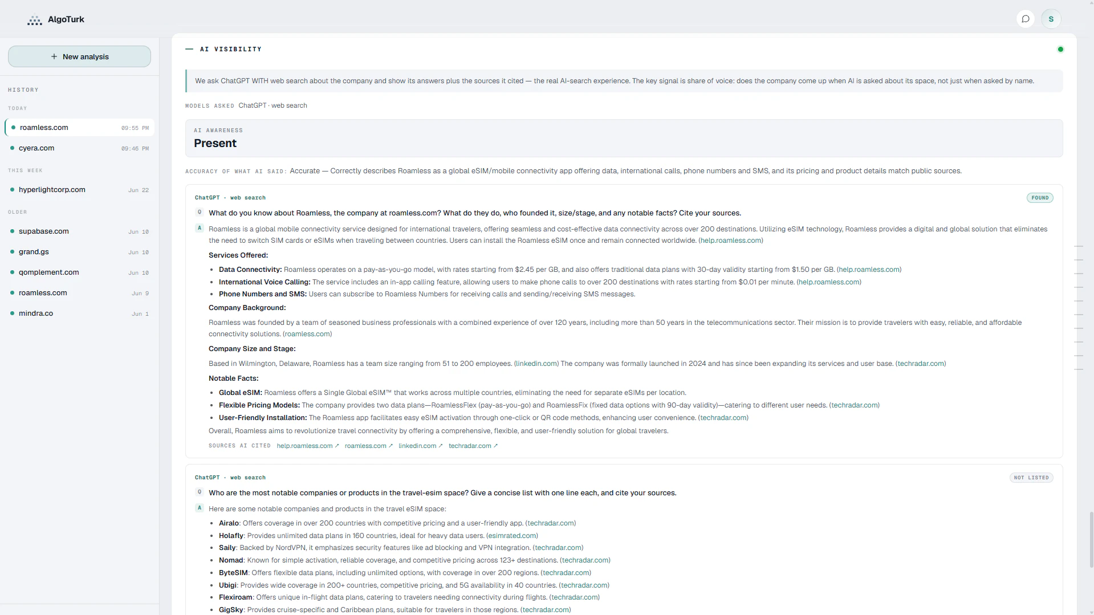Click the A icon of the travel eSIM answer
This screenshot has height=615, width=1094.
[200, 508]
